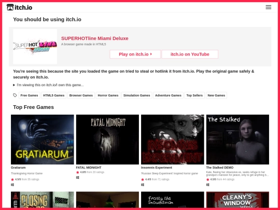Open the Browser Games tag

(x=81, y=95)
